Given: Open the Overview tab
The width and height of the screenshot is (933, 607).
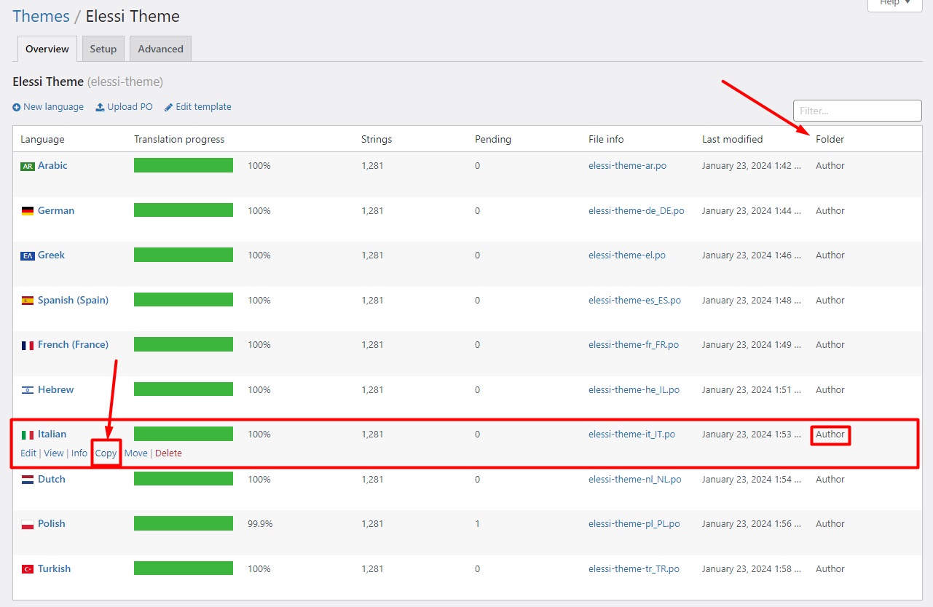Looking at the screenshot, I should pyautogui.click(x=47, y=49).
